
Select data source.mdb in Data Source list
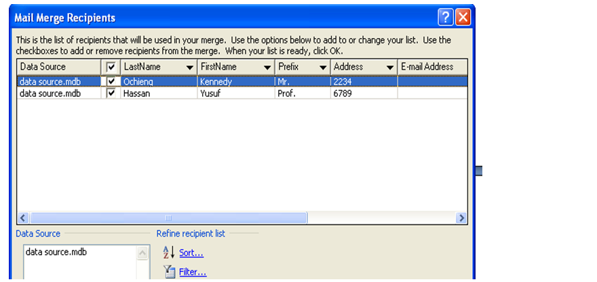(56, 252)
